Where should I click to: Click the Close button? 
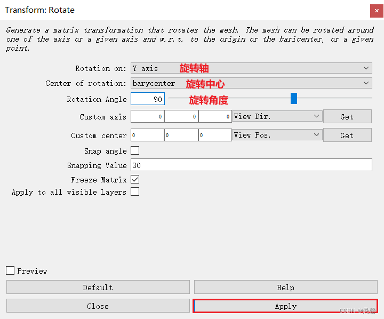[98, 306]
